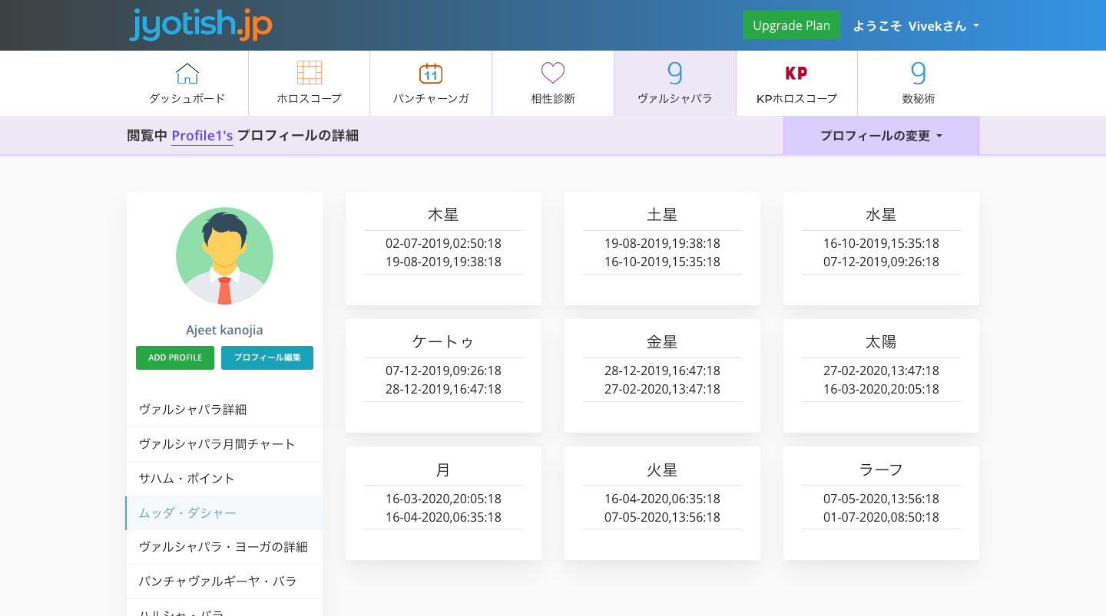Select ヴァルシャパラ詳細 in the sidebar
1106x616 pixels.
click(x=193, y=410)
